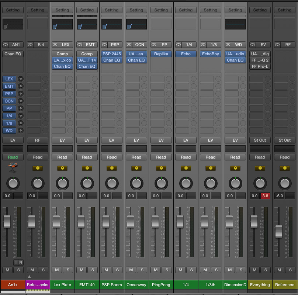Open the Replika plugin on PingPong channel
Image resolution: width=298 pixels, height=295 pixels.
click(161, 54)
